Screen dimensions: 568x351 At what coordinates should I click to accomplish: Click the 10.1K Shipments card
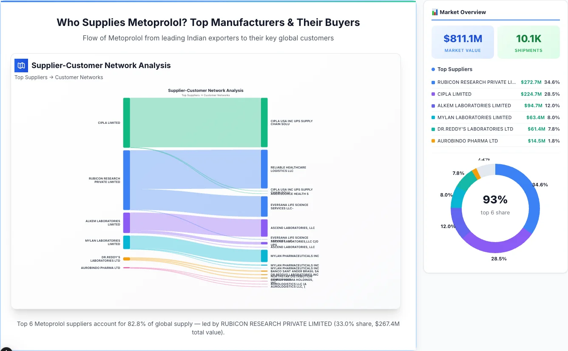[x=528, y=42]
